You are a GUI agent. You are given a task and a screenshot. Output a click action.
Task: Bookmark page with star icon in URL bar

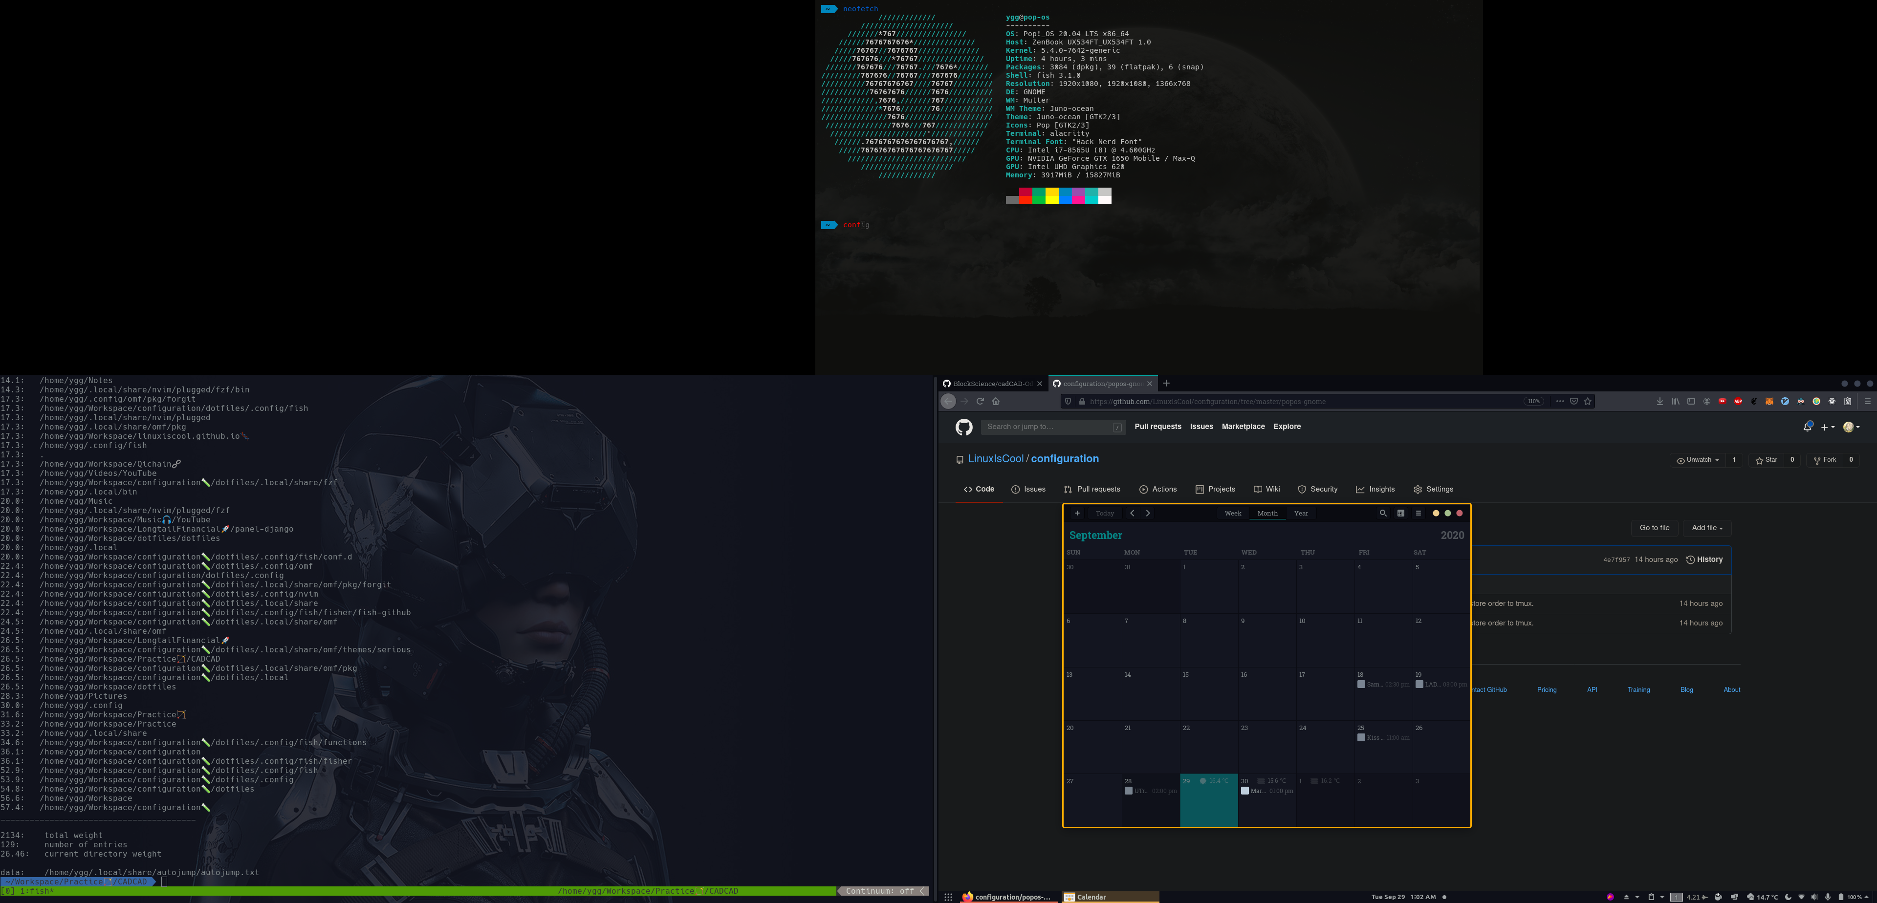point(1588,401)
